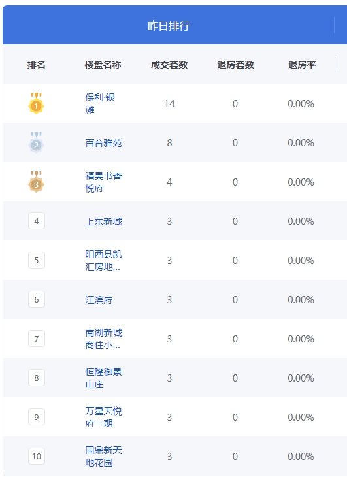This screenshot has width=347, height=477.
Task: Open the 百合雅苑 property link
Action: 103,143
